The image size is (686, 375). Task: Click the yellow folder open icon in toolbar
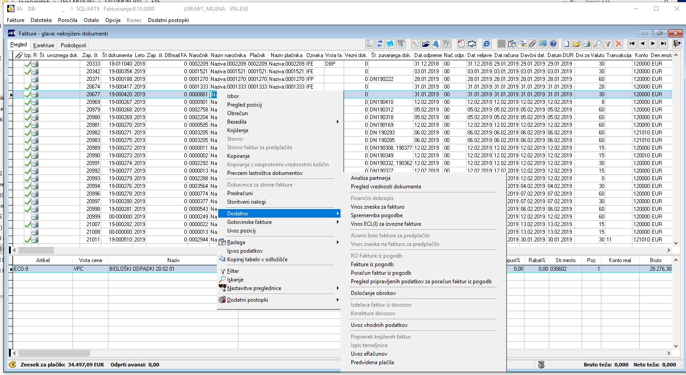(x=577, y=44)
